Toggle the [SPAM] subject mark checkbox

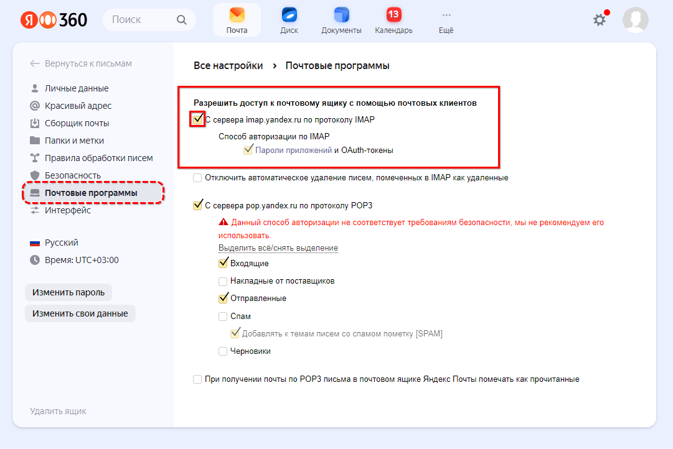[235, 333]
